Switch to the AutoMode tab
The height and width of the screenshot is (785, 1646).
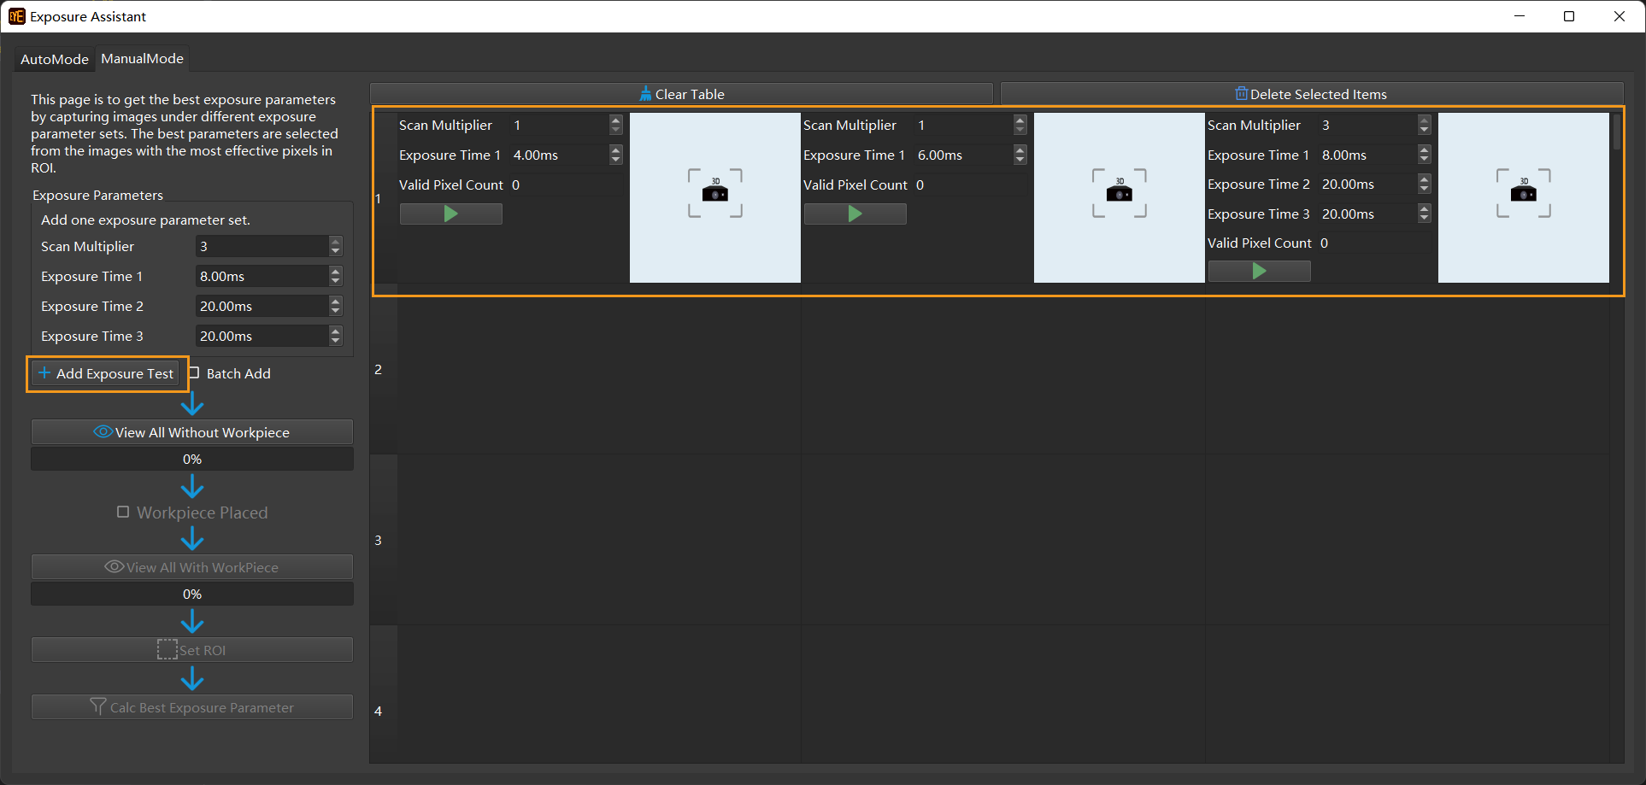(x=54, y=59)
